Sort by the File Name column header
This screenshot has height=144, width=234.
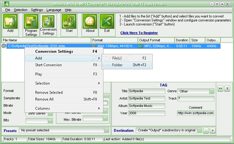pos(46,40)
